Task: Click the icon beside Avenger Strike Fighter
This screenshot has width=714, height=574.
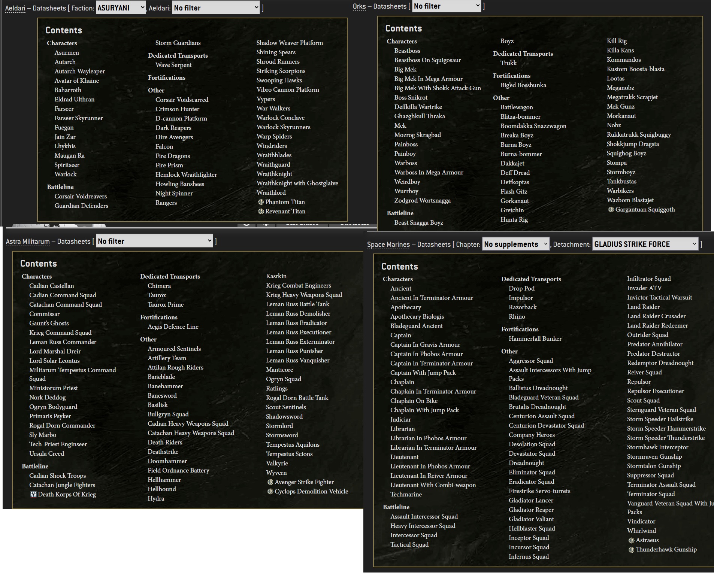Action: point(270,482)
